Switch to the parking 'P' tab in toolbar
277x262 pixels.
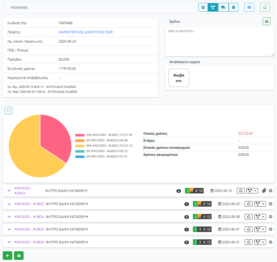[x=203, y=7]
